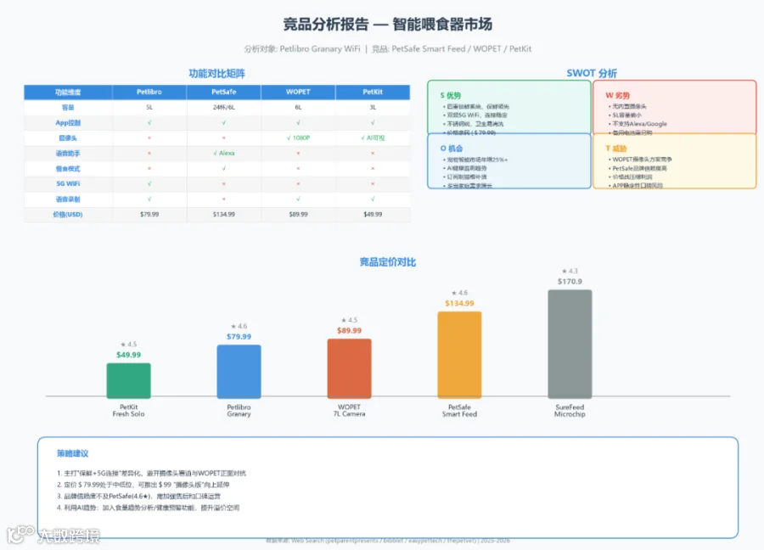Click the title 竞品分析报告 — 智能喂食器市场
Image resolution: width=764 pixels, height=550 pixels.
click(387, 24)
